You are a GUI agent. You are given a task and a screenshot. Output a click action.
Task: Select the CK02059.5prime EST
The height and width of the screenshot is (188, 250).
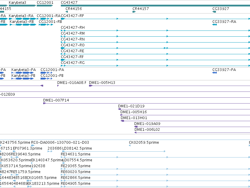point(130,145)
